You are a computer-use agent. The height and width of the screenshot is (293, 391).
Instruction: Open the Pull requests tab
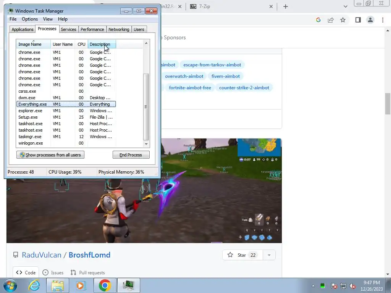point(88,272)
